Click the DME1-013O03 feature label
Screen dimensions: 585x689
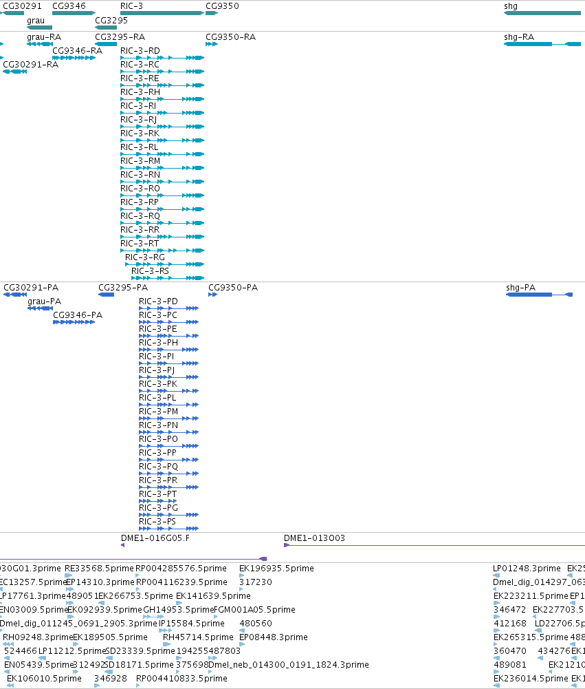pyautogui.click(x=315, y=538)
